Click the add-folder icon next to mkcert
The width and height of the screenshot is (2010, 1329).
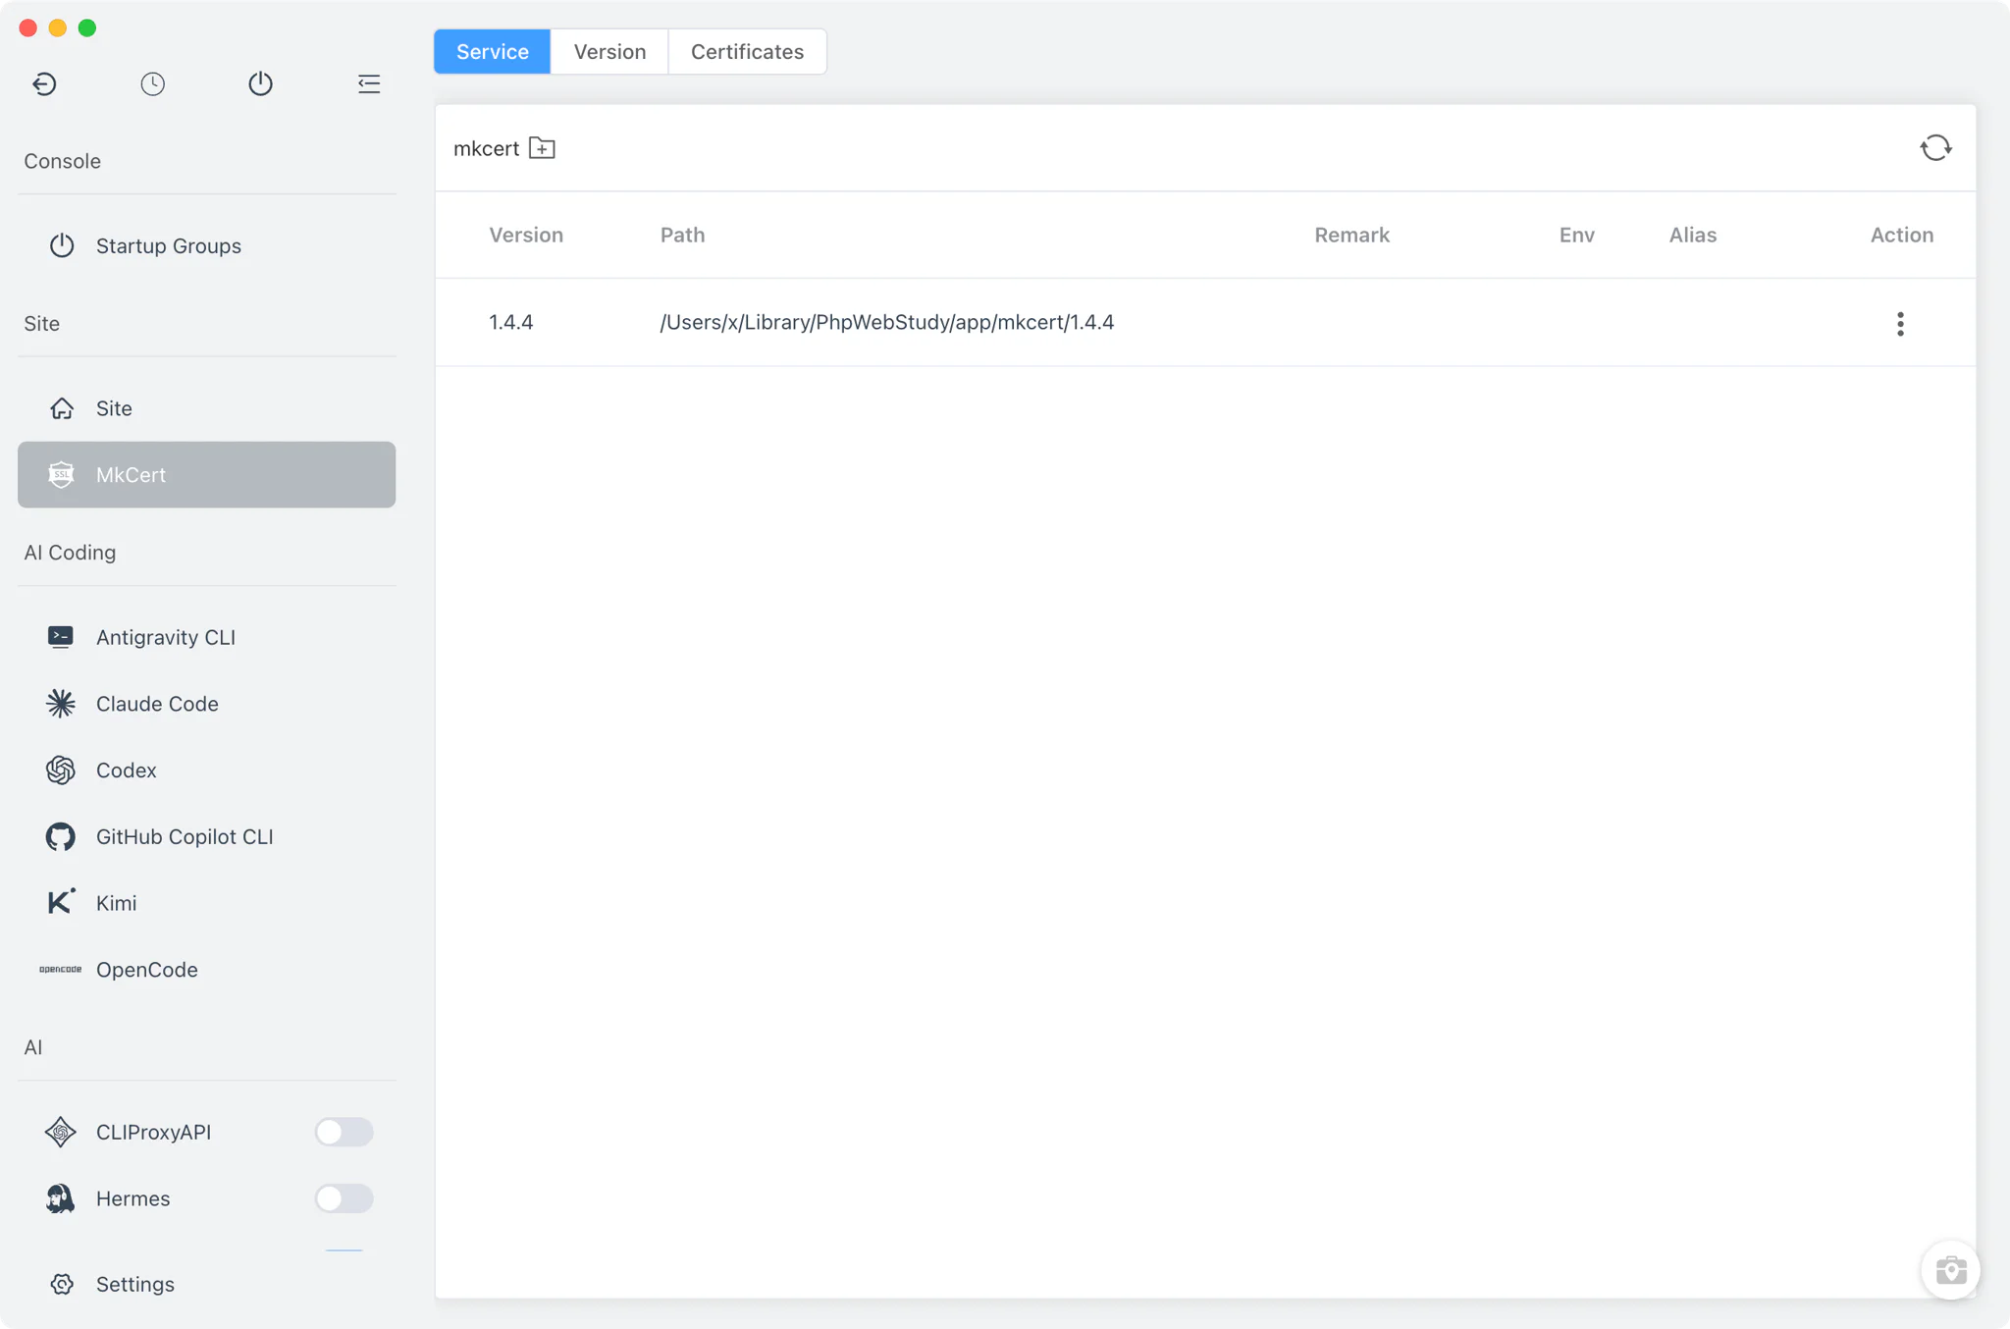(542, 148)
